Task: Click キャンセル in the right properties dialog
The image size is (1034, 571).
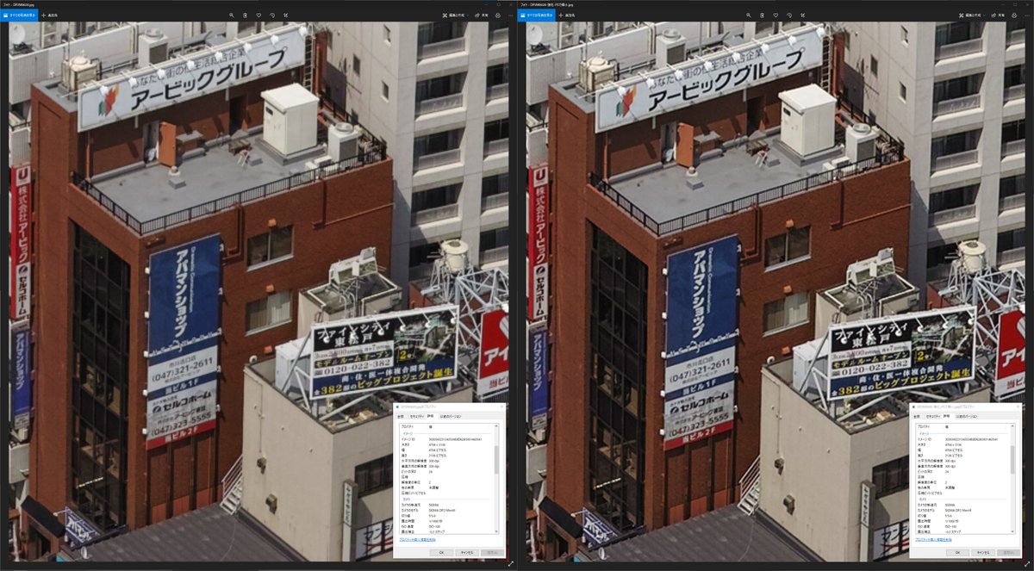Action: (983, 551)
